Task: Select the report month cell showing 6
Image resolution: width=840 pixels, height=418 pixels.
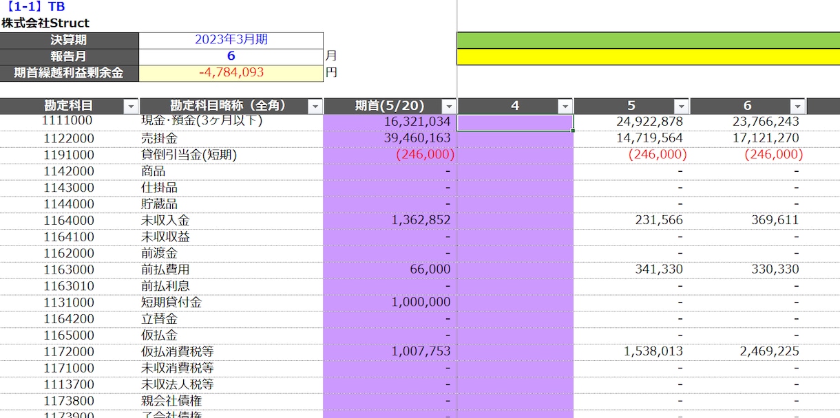Action: click(231, 56)
